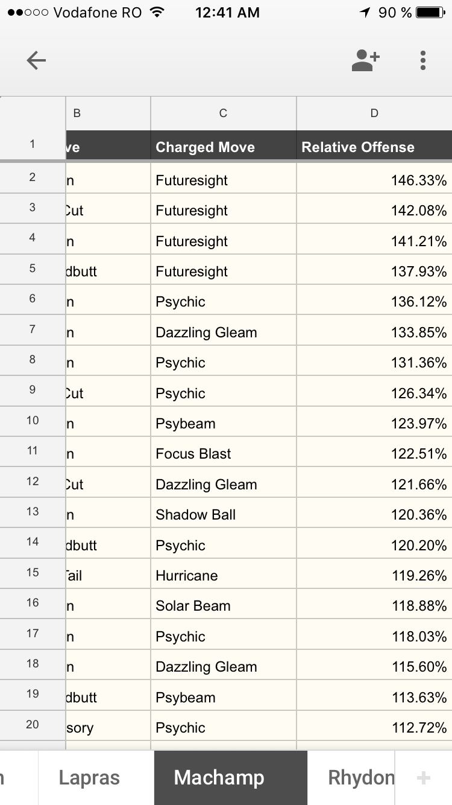452x805 pixels.
Task: Select the Solar Beam cell
Action: (x=224, y=605)
